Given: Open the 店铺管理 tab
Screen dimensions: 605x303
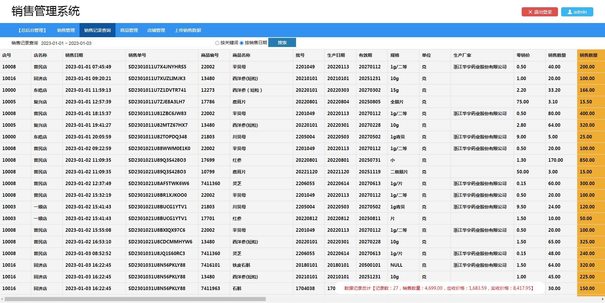Looking at the screenshot, I should pos(156,30).
